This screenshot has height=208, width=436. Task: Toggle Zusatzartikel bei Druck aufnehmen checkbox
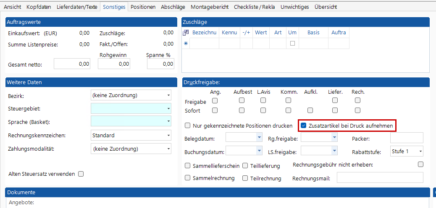303,125
